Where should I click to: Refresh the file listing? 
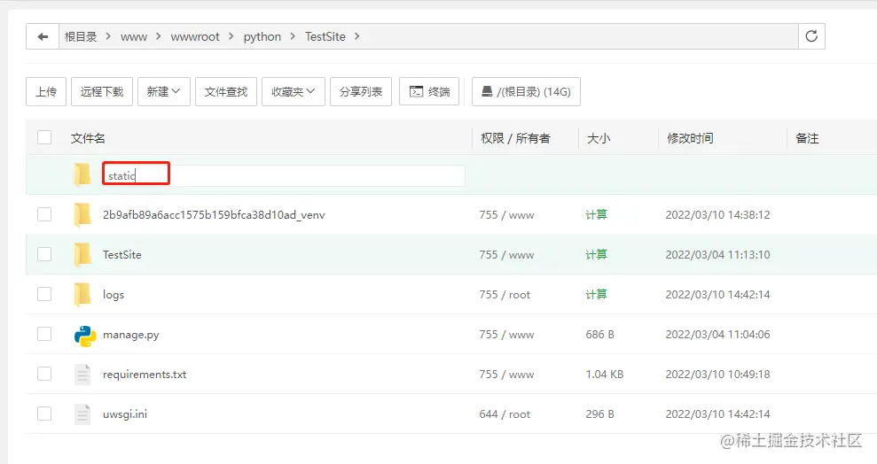[x=811, y=37]
